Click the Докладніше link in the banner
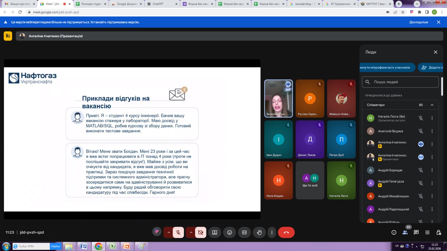 tap(419, 22)
